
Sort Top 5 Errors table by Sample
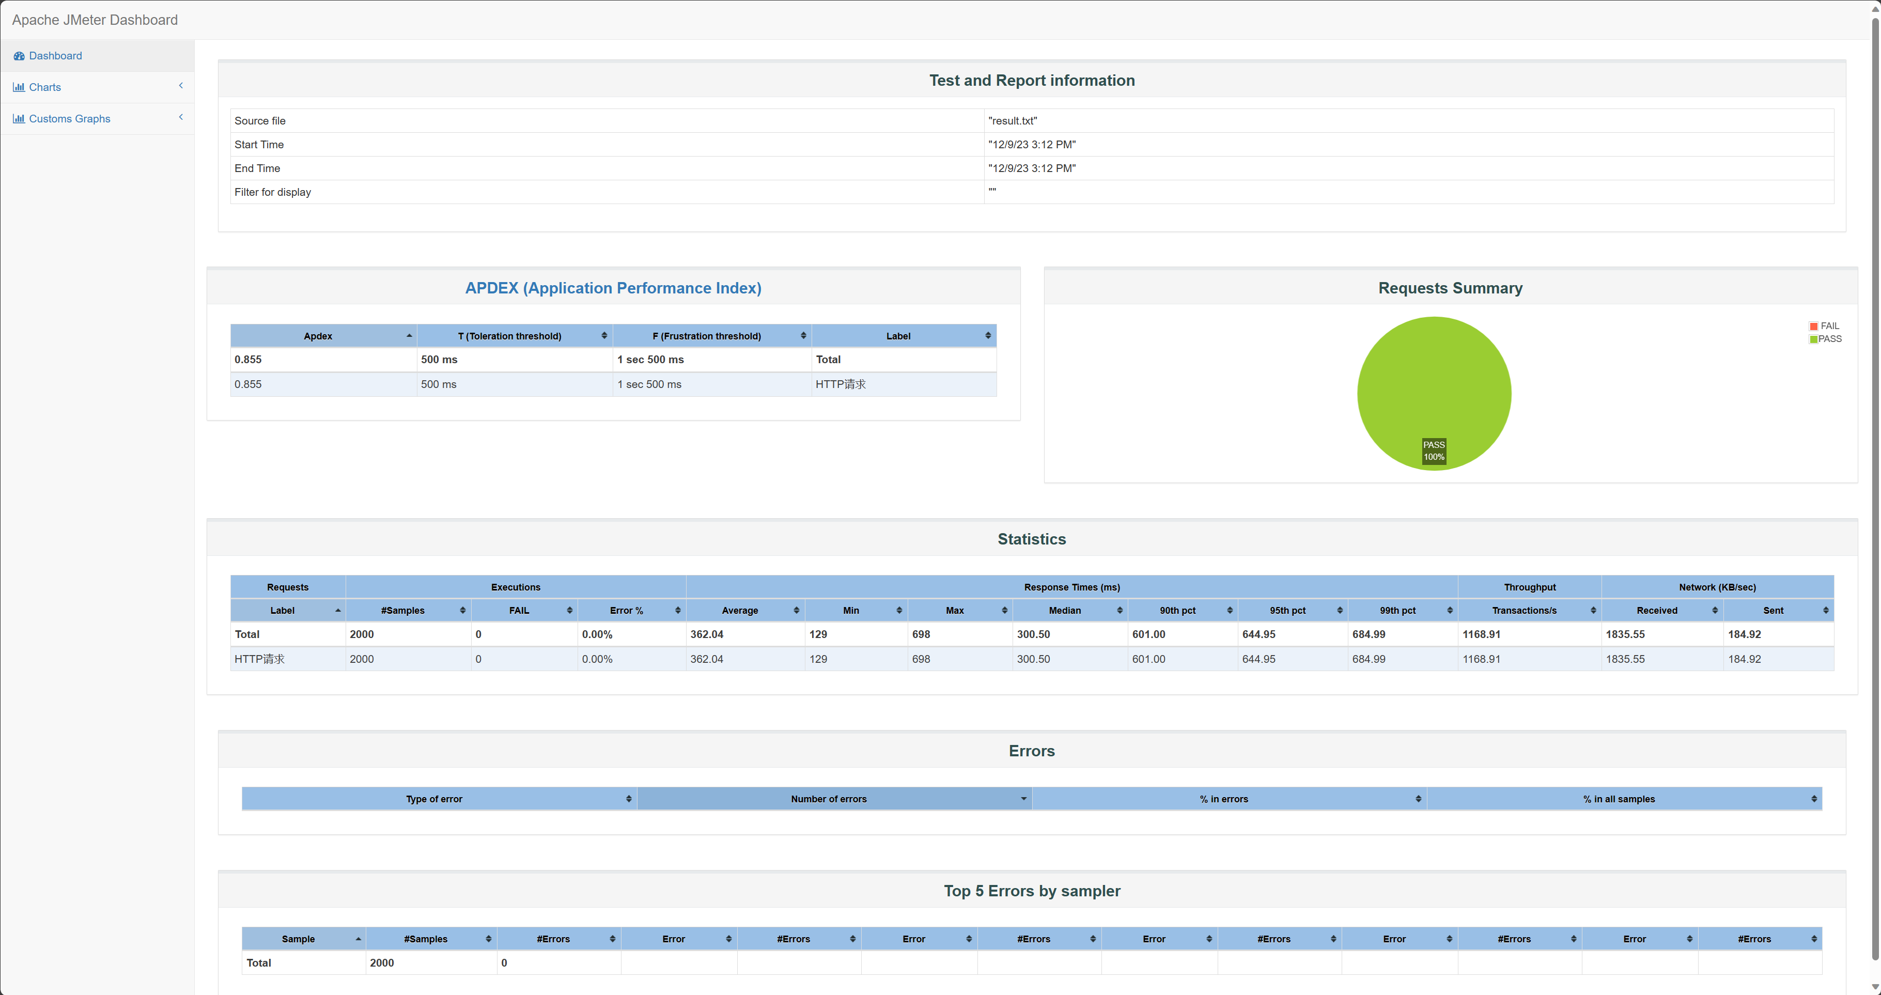[x=304, y=939]
